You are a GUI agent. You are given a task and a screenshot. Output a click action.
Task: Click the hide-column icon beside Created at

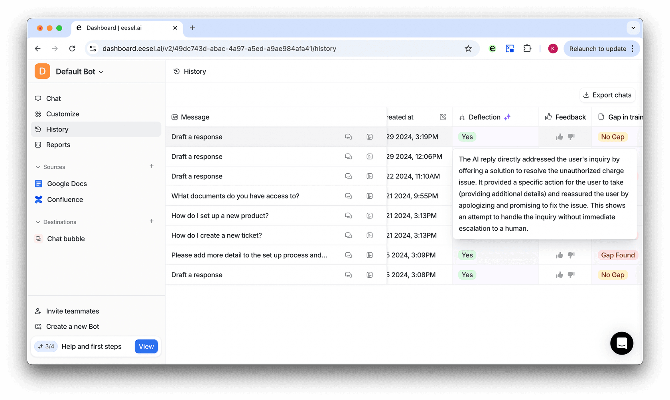443,117
